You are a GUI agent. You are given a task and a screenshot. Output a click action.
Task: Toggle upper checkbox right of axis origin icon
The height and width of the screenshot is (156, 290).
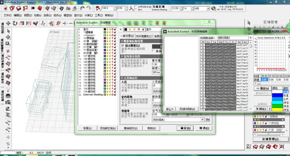point(136,7)
